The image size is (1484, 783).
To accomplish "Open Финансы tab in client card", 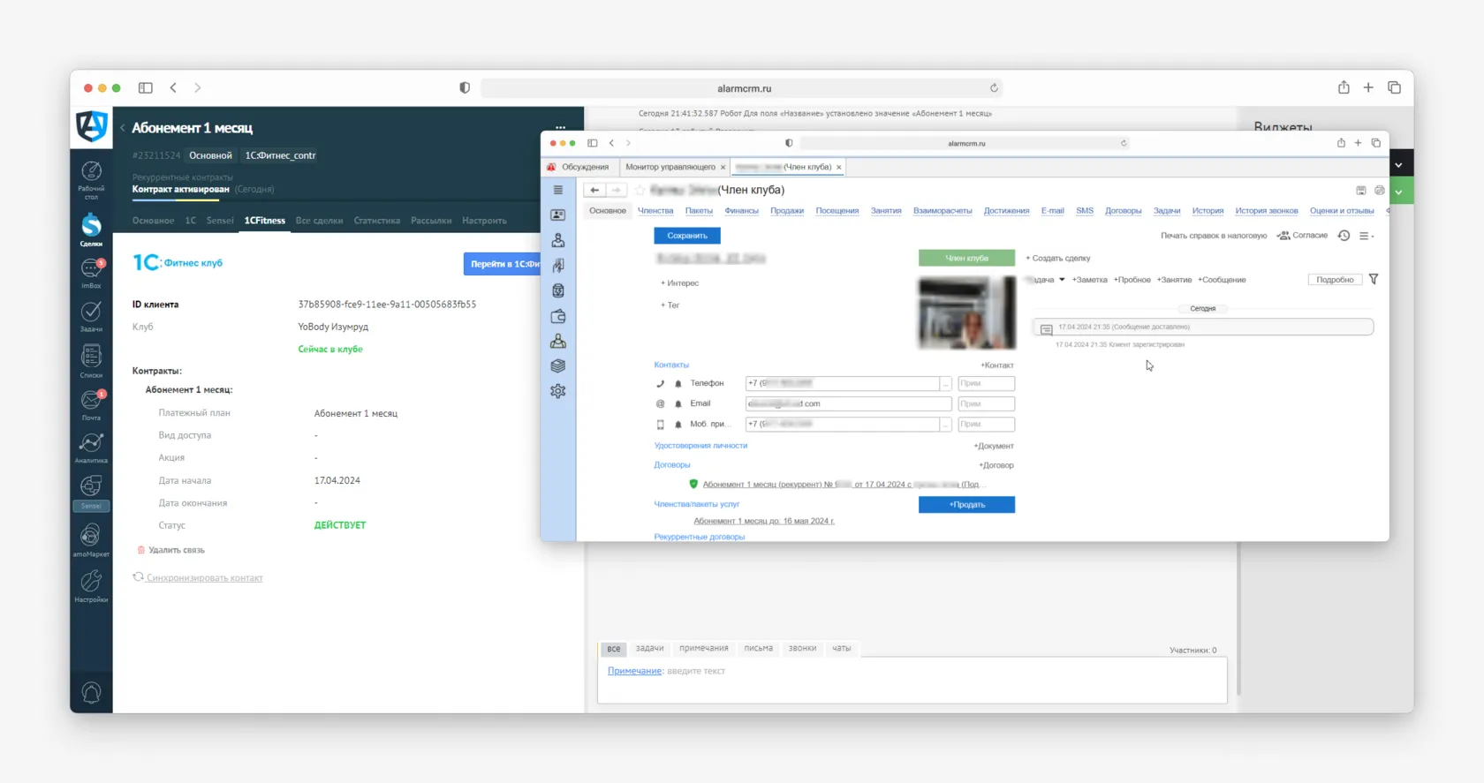I will pyautogui.click(x=741, y=211).
